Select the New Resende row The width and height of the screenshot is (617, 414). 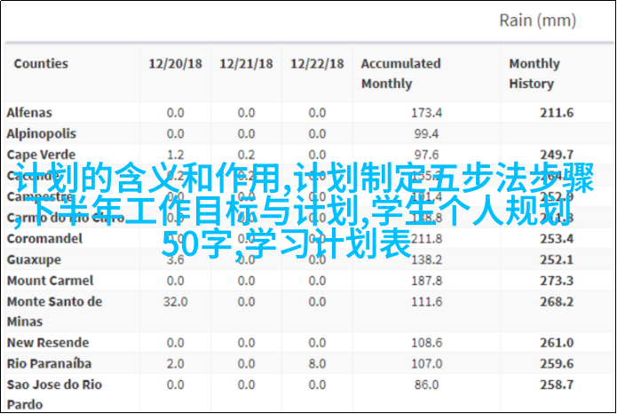(x=48, y=343)
